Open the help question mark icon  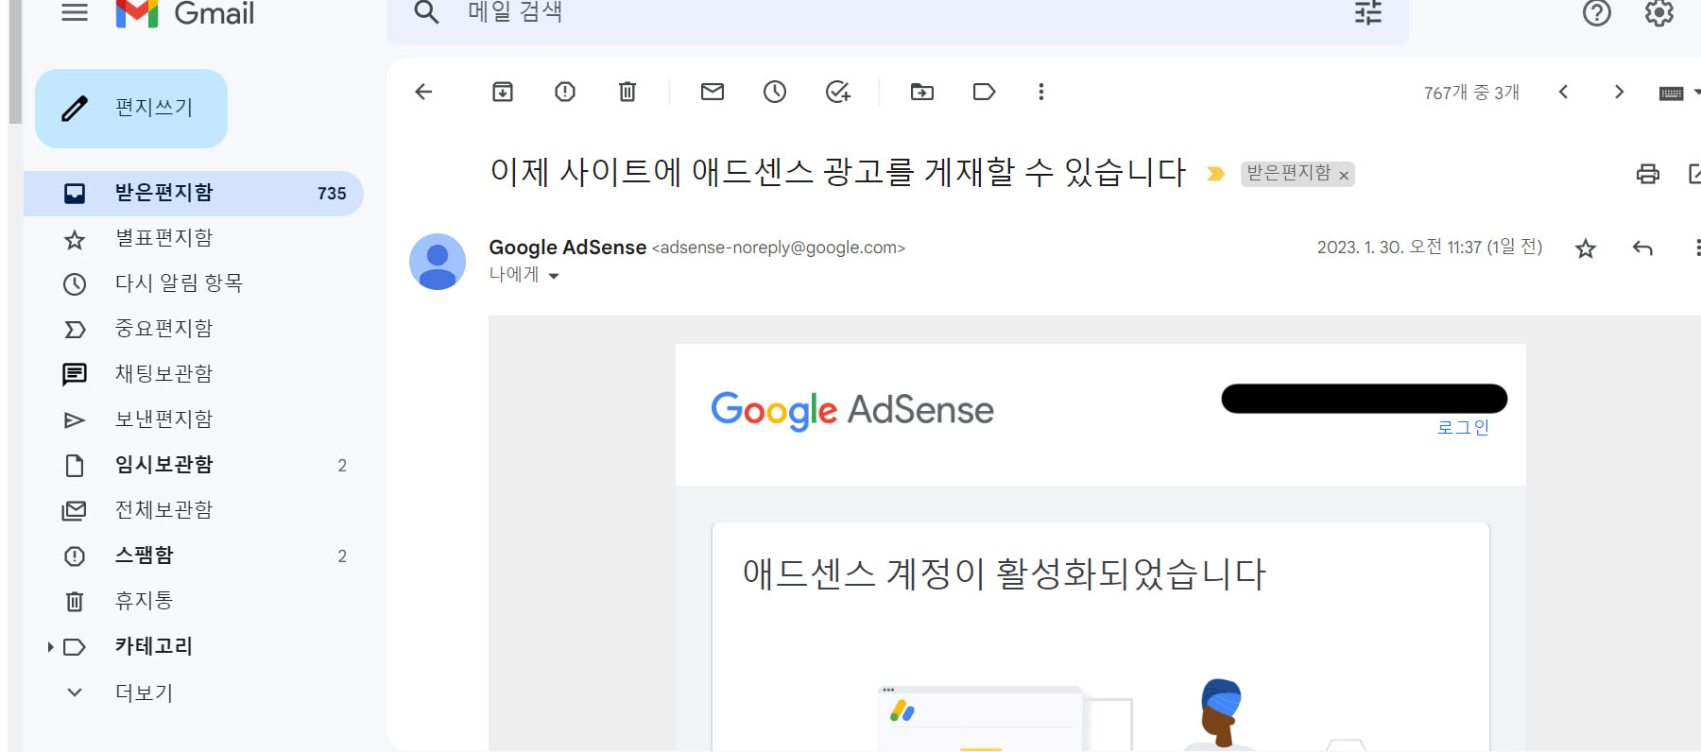[1597, 12]
